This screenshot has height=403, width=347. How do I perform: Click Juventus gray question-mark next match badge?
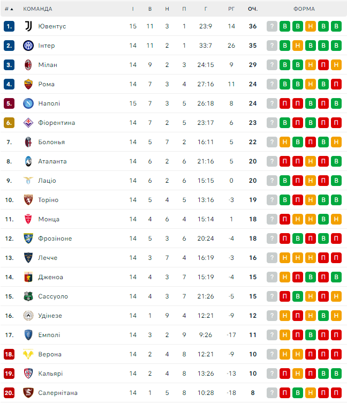272,26
